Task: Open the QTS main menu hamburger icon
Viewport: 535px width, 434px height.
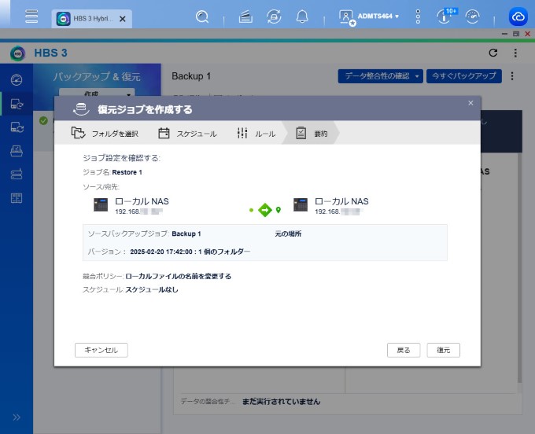Action: click(31, 17)
